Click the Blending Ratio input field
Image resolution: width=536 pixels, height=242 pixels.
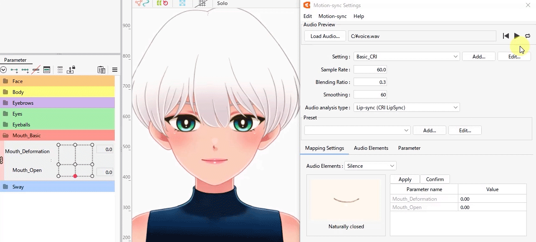click(370, 82)
